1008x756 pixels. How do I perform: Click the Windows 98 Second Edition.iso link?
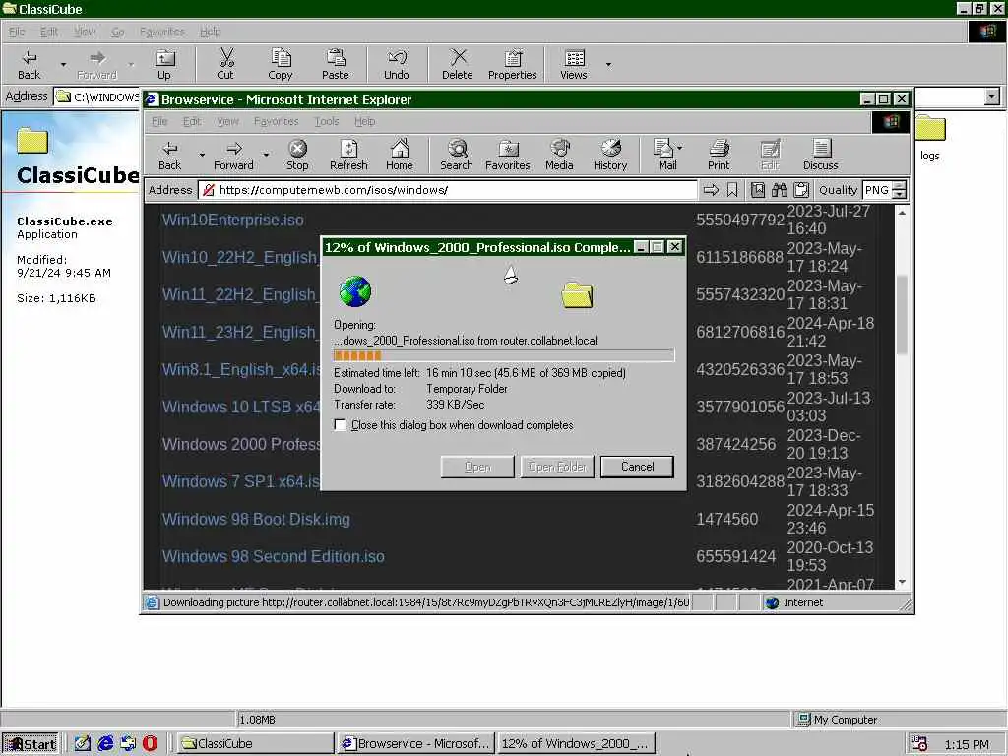click(x=274, y=556)
